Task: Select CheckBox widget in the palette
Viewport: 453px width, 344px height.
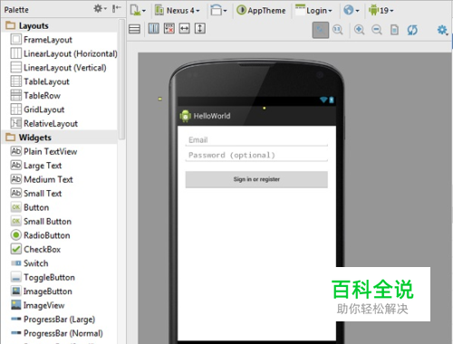Action: 35,249
